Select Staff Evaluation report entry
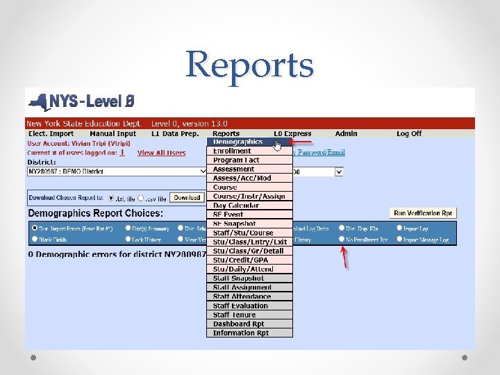 (x=249, y=306)
